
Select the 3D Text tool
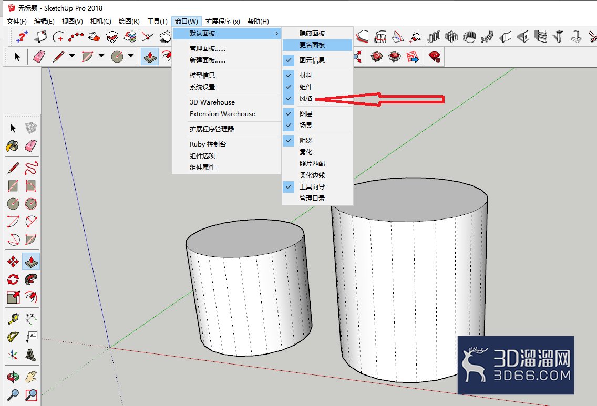click(x=31, y=355)
